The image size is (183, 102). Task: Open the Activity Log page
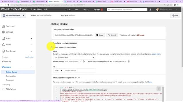[x=11, y=89]
